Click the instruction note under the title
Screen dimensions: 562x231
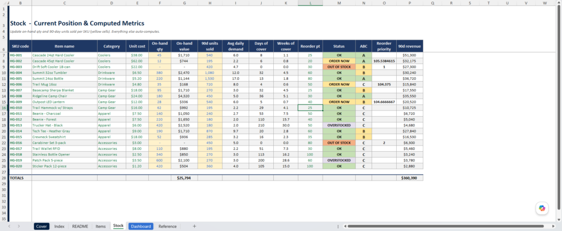pyautogui.click(x=85, y=31)
